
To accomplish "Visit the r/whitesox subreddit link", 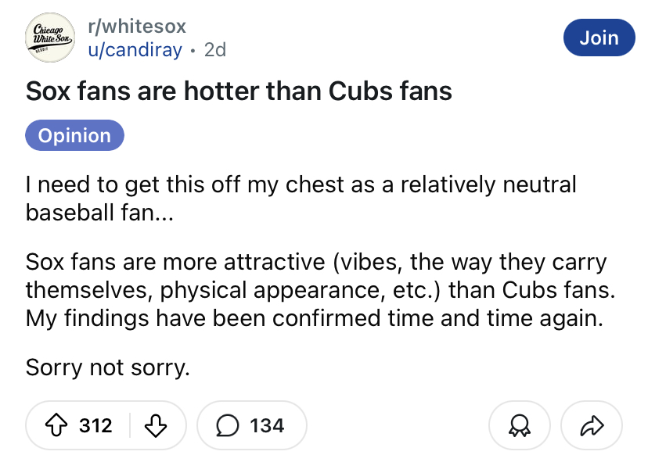I will point(137,27).
